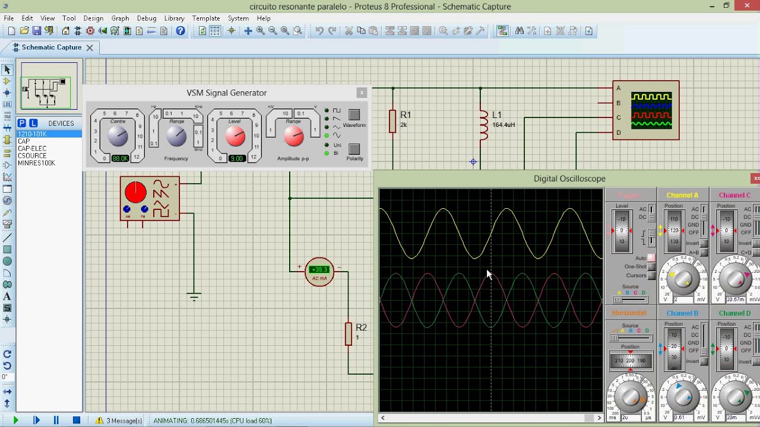760x427 pixels.
Task: Select the text 'A' tool in sidebar
Action: [x=7, y=297]
